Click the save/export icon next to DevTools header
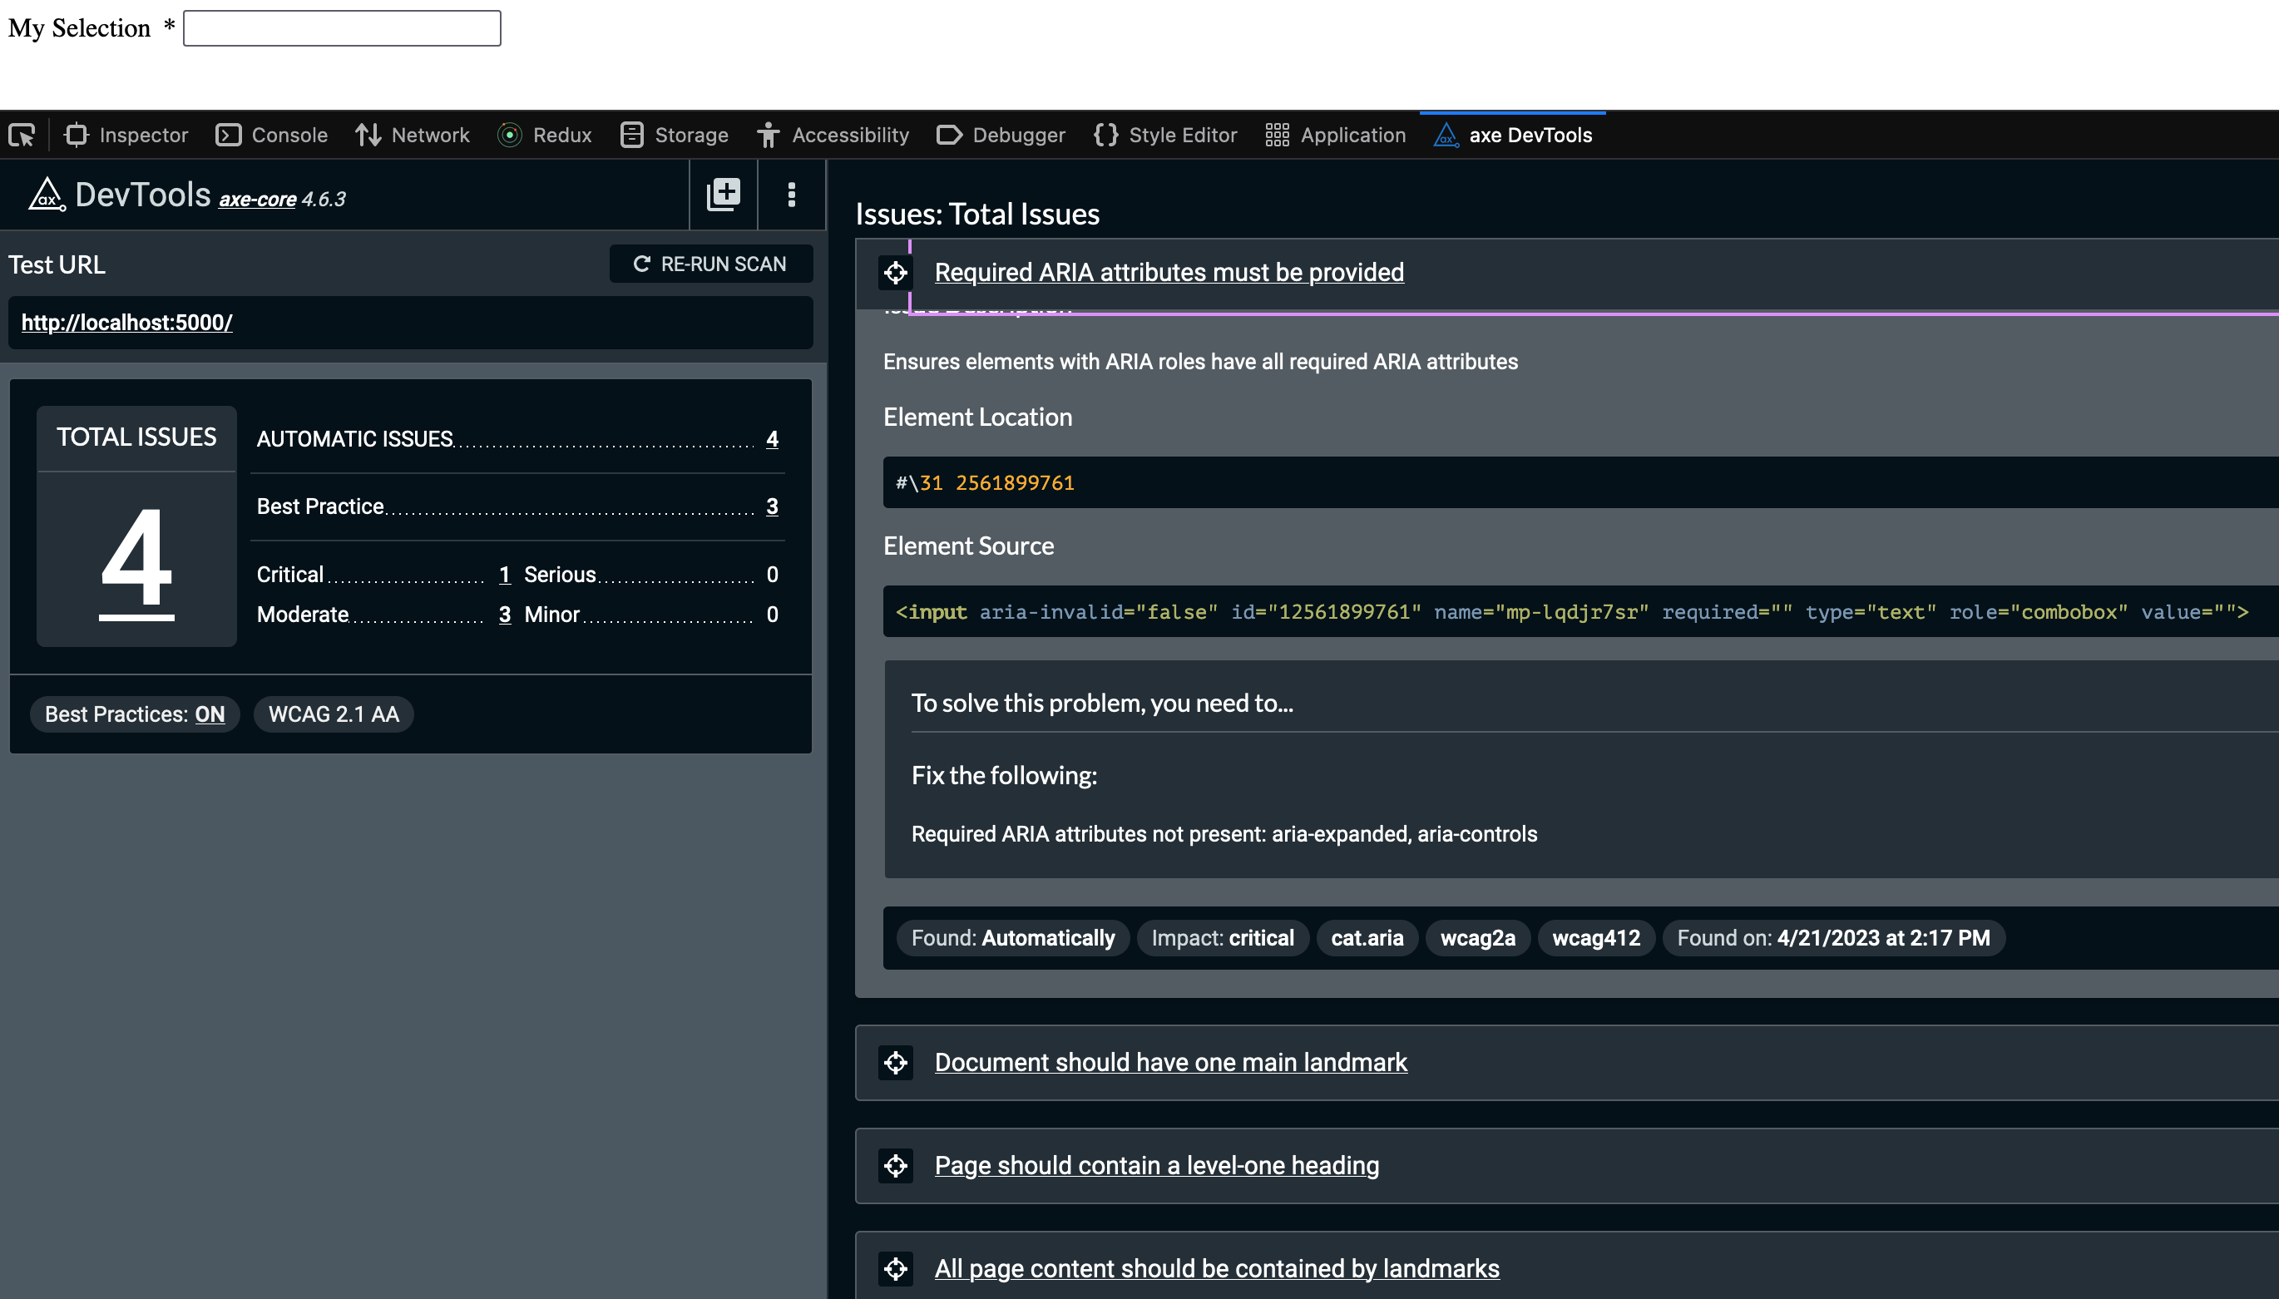2279x1299 pixels. 723,195
